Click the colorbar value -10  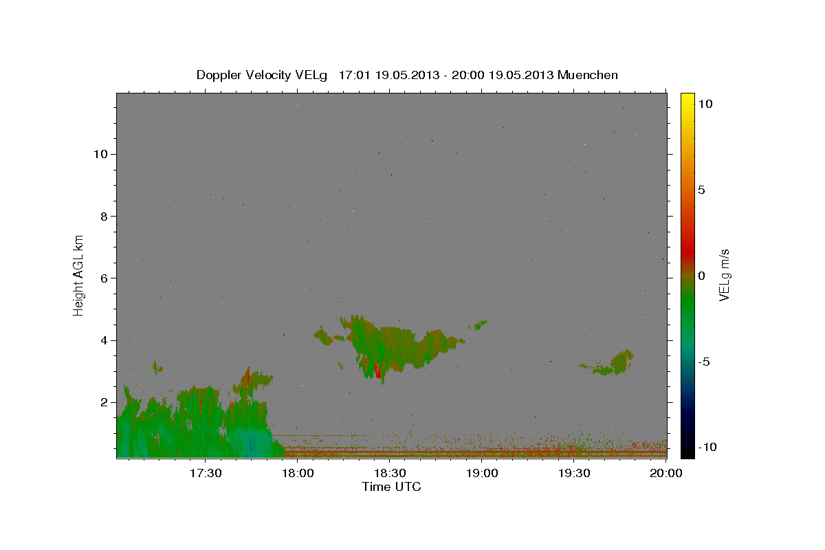(x=707, y=447)
